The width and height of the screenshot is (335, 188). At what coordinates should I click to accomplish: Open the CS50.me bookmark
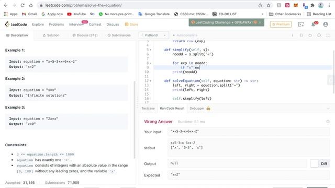pyautogui.click(x=191, y=14)
